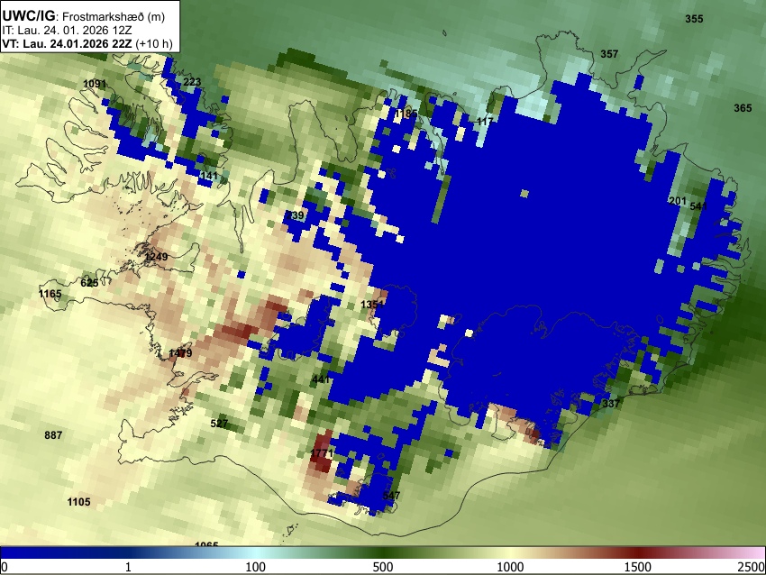Click the value label 1771
The height and width of the screenshot is (575, 766).
(322, 453)
